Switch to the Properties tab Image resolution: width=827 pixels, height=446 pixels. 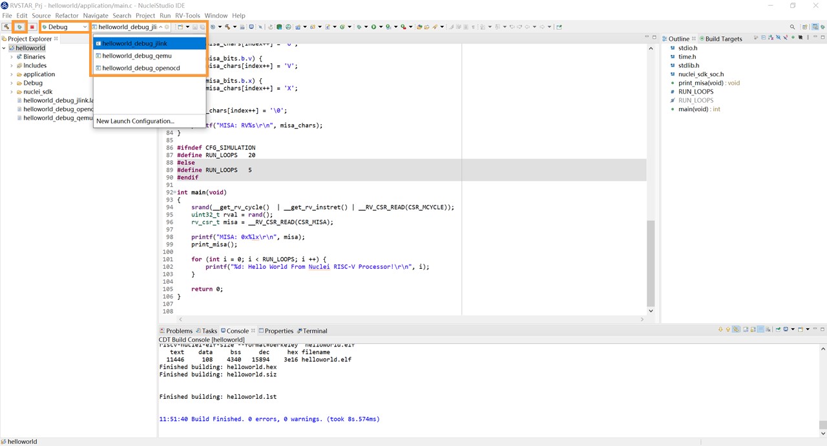click(x=275, y=331)
